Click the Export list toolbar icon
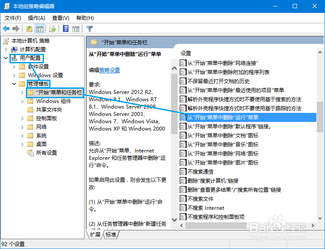This screenshot has width=325, height=249. (53, 28)
